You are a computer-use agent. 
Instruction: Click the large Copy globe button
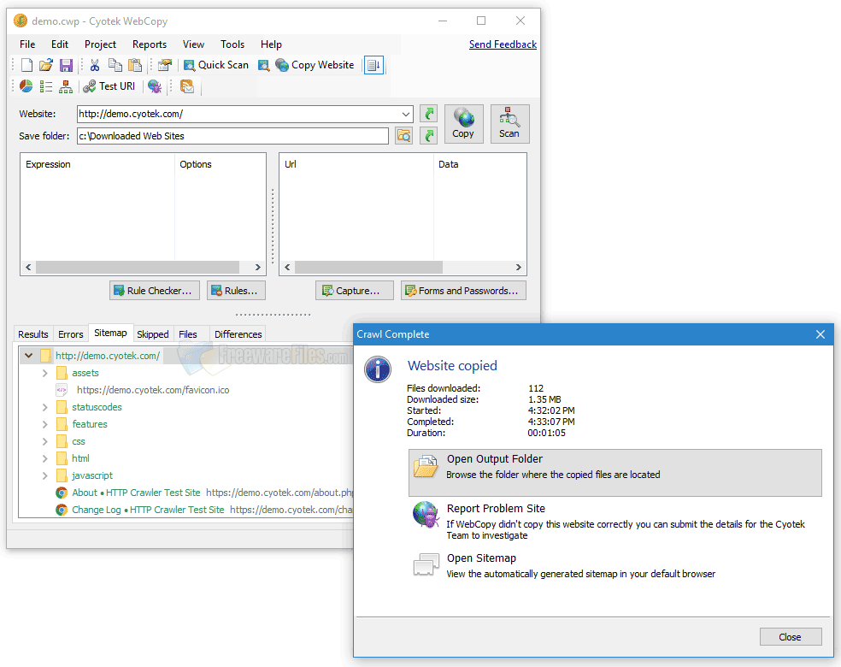point(463,124)
